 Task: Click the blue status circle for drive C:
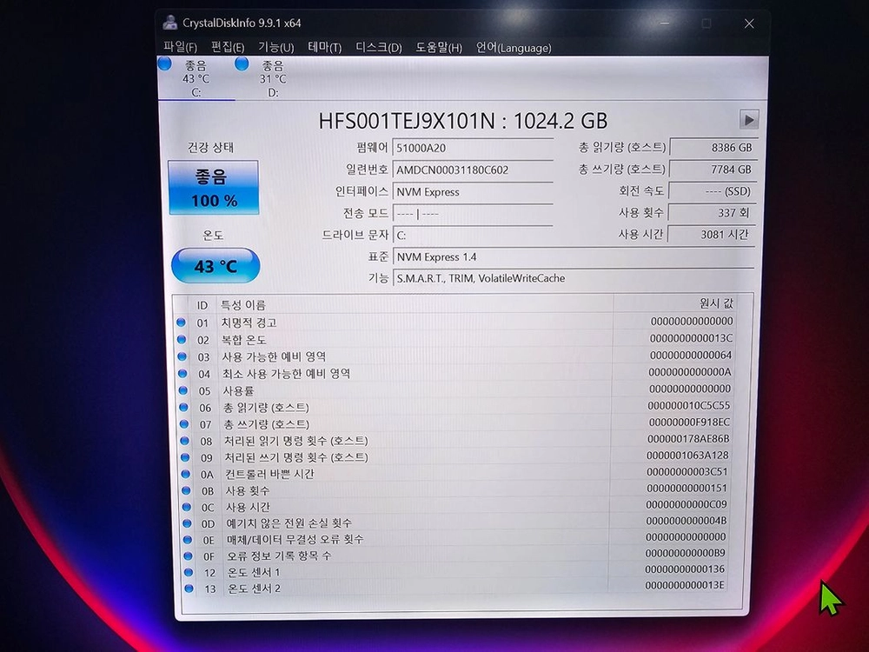[164, 63]
